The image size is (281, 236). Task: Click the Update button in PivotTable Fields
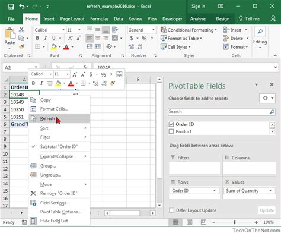click(x=267, y=210)
